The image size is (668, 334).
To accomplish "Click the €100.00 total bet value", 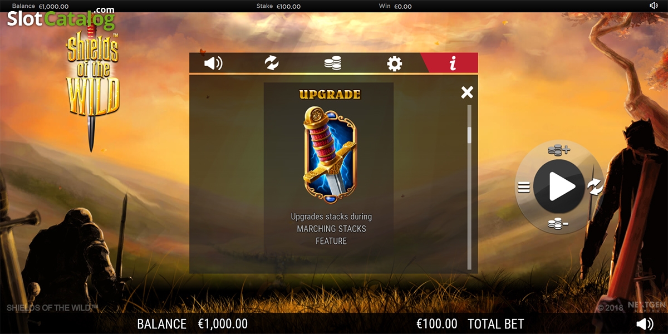I will [x=437, y=324].
